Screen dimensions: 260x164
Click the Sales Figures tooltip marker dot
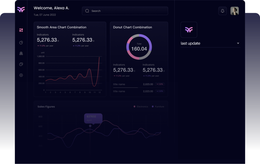click(x=90, y=126)
